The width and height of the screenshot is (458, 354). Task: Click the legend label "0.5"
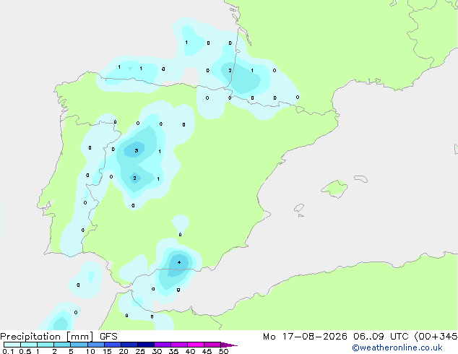tap(25, 351)
